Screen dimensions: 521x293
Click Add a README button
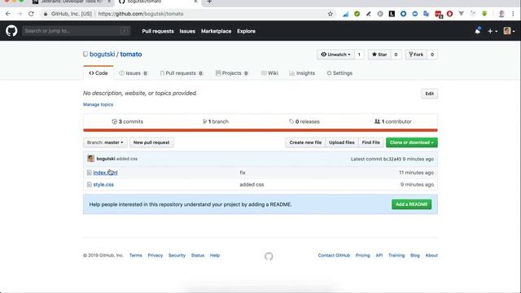pyautogui.click(x=412, y=204)
